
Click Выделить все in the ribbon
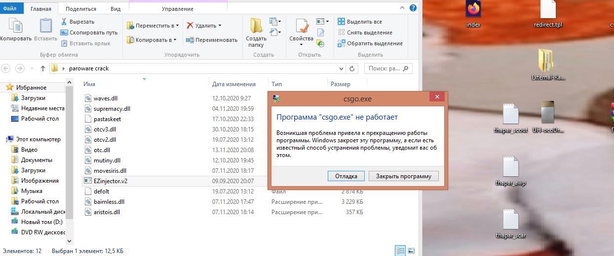click(x=360, y=22)
